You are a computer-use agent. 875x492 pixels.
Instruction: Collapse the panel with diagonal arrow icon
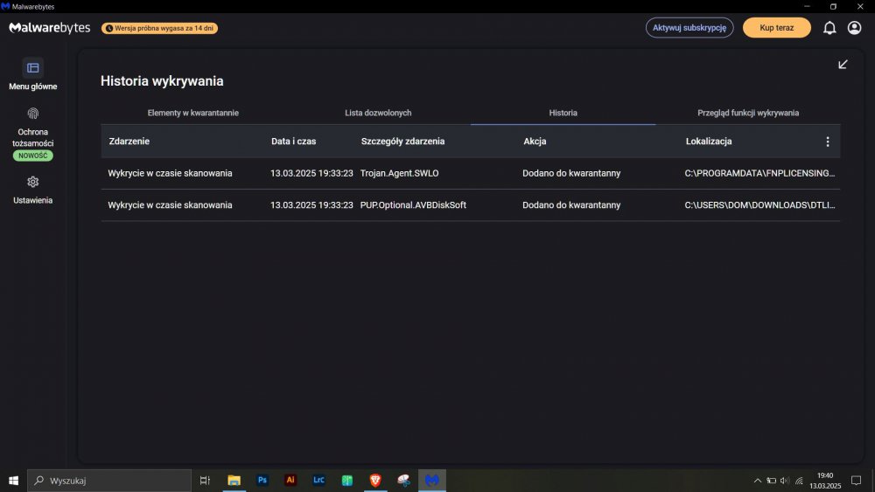[843, 65]
